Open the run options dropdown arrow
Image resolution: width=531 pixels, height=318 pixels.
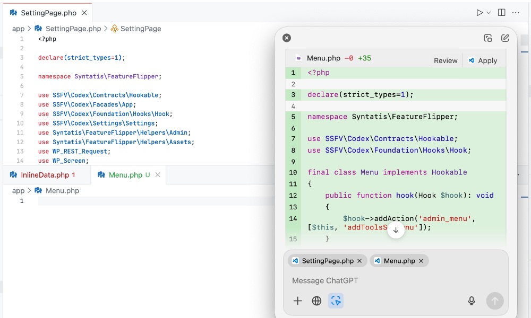[x=489, y=13]
